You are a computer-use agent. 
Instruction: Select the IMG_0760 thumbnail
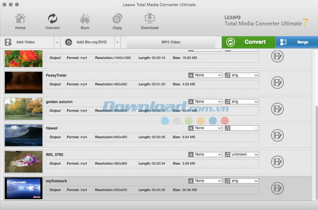24,162
